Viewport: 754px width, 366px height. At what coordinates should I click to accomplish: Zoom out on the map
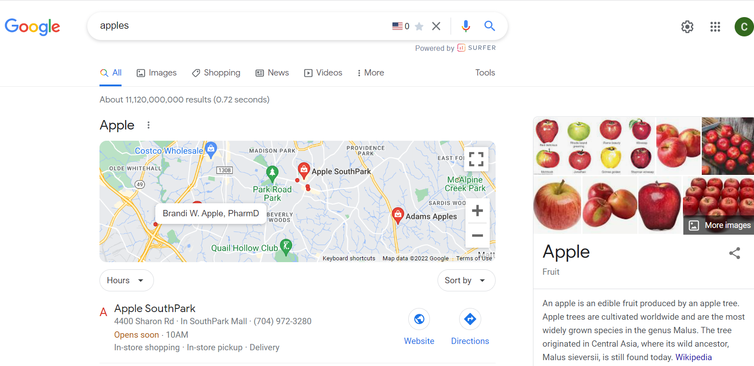tap(477, 235)
